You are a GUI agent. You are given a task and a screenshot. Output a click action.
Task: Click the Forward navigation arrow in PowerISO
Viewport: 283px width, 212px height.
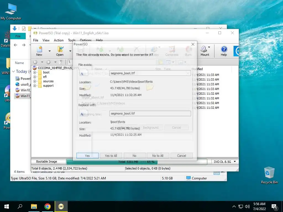point(48,62)
